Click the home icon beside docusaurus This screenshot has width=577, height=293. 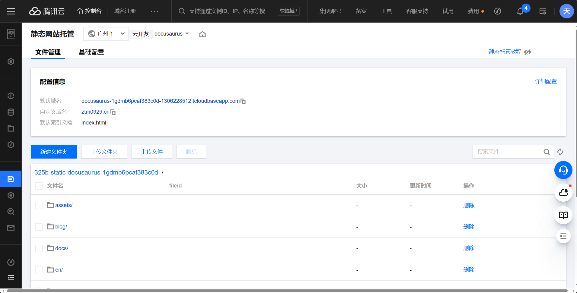(x=202, y=34)
